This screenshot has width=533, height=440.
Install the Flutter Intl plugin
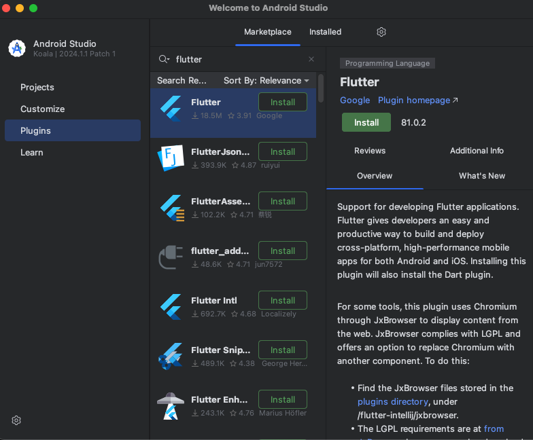coord(283,300)
